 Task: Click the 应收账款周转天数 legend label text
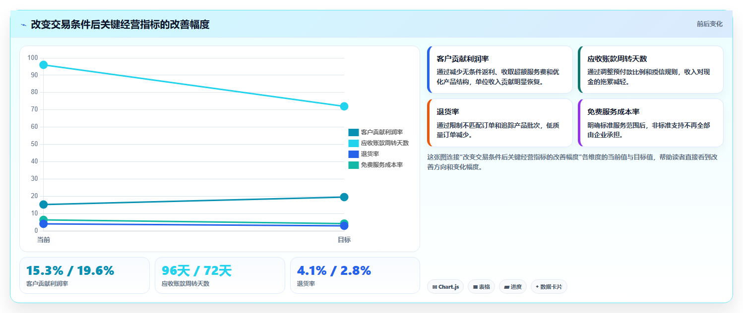pos(385,143)
